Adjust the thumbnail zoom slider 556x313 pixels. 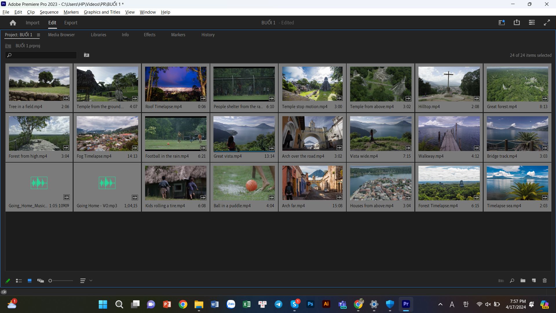click(61, 281)
